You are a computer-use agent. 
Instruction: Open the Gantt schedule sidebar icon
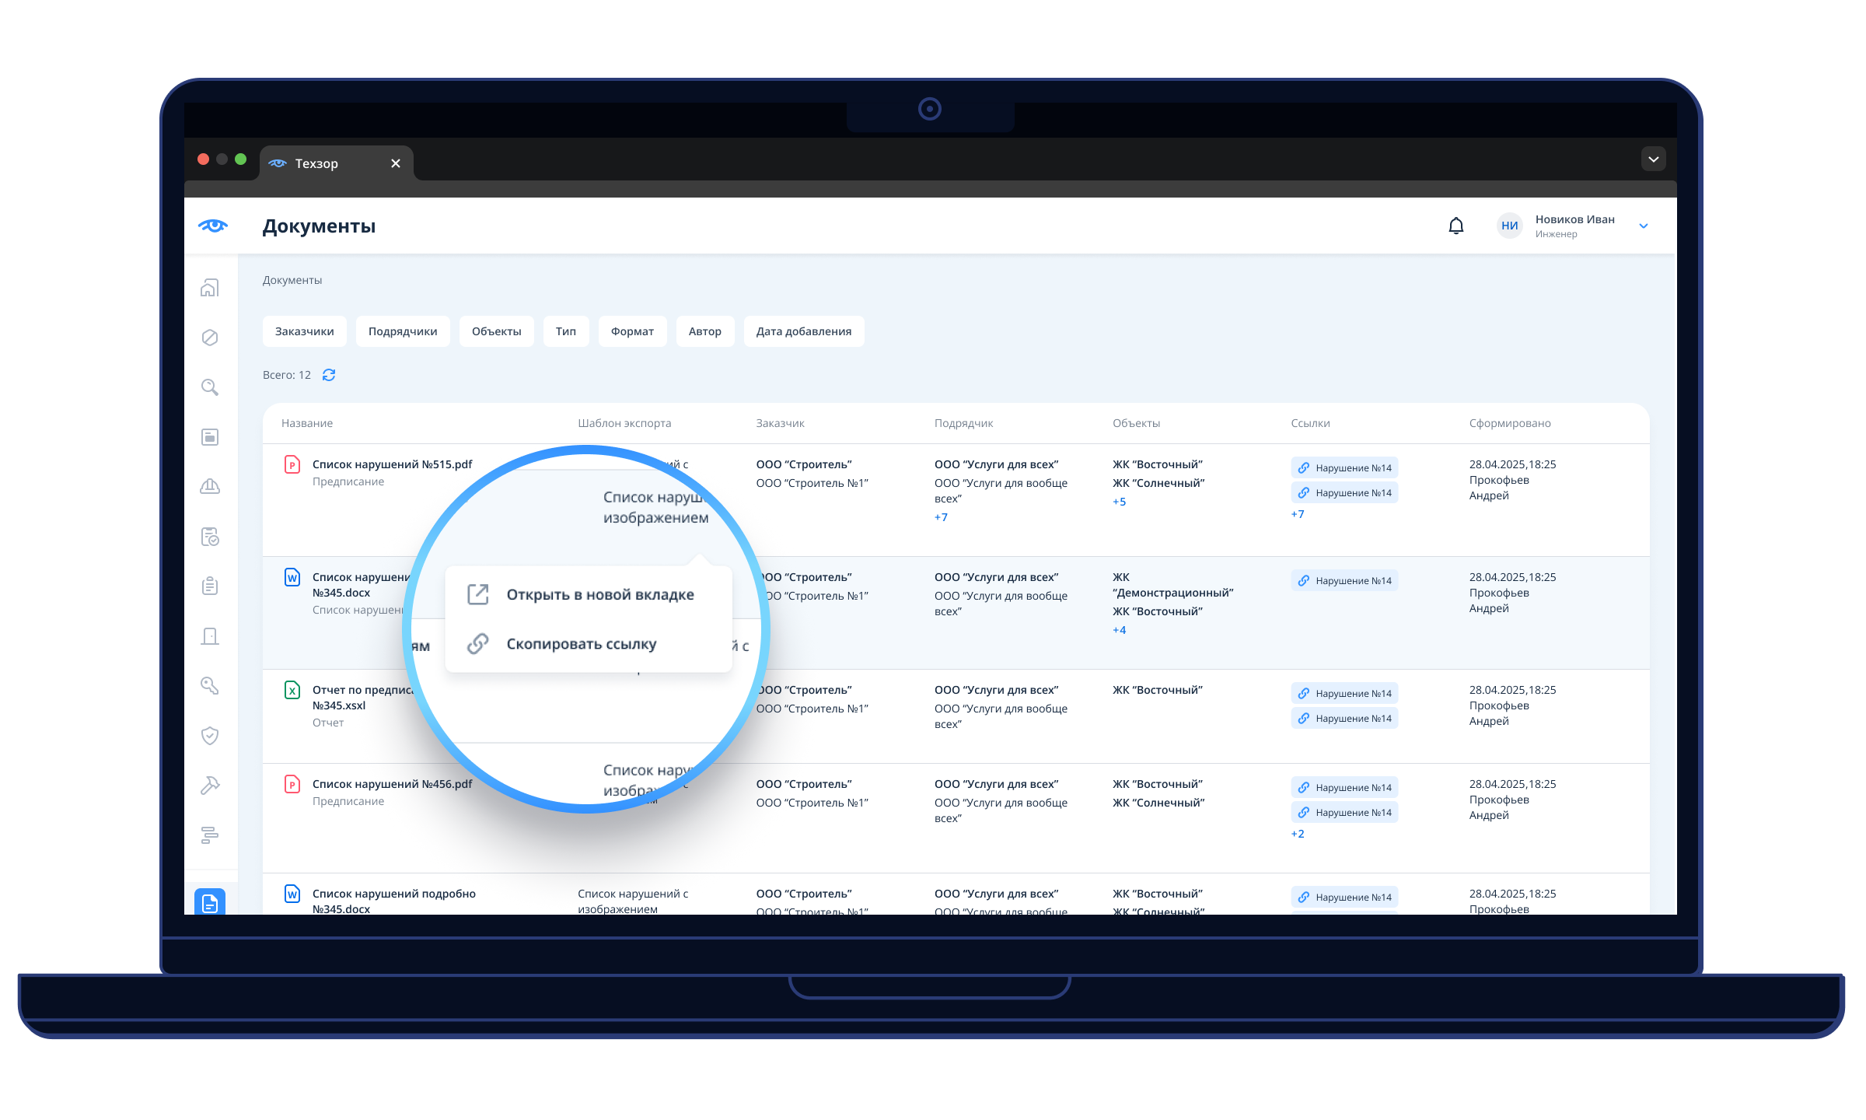pyautogui.click(x=210, y=835)
